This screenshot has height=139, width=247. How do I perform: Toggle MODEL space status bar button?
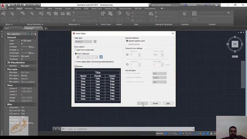click(160, 134)
